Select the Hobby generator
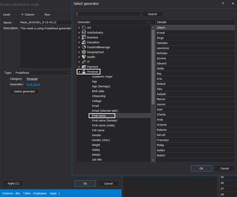 point(96,150)
